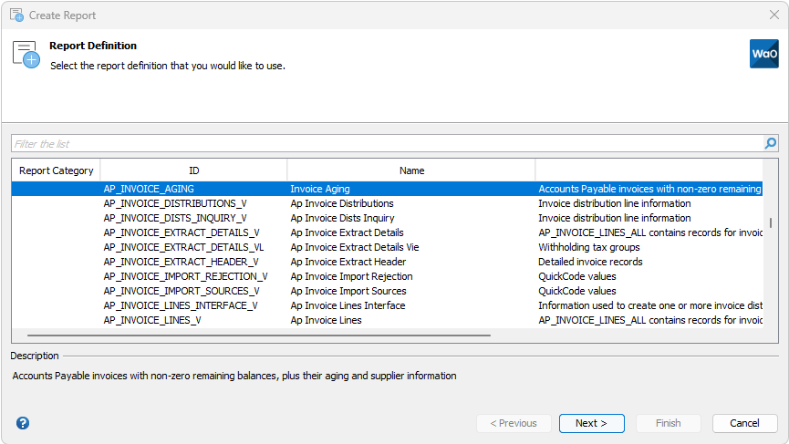The image size is (789, 444).
Task: Select AP_INVOICE_LINES_INTERFACE_V entry
Action: (x=181, y=305)
